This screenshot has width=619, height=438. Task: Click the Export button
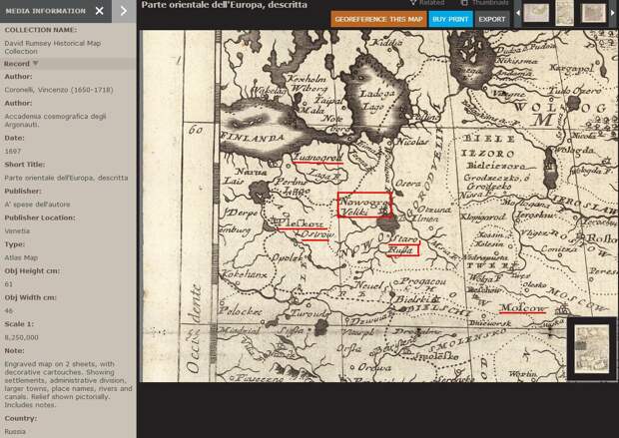point(492,19)
